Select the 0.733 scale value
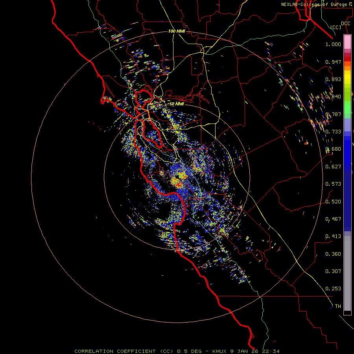This screenshot has width=354, height=354. click(x=333, y=132)
